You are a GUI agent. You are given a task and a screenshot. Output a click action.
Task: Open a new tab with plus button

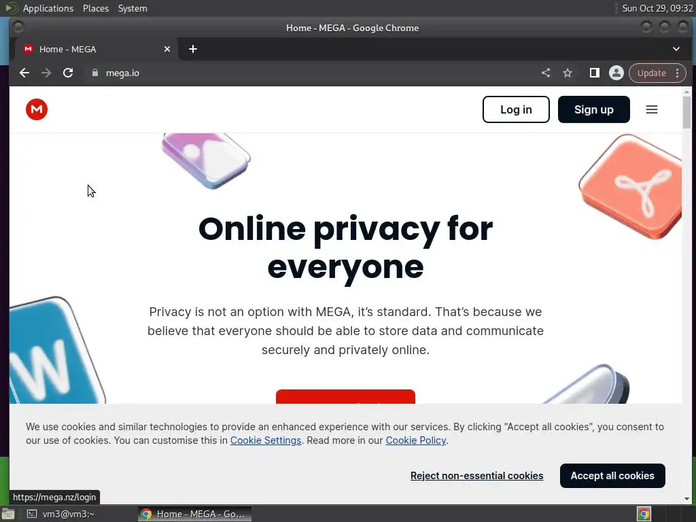pos(192,49)
